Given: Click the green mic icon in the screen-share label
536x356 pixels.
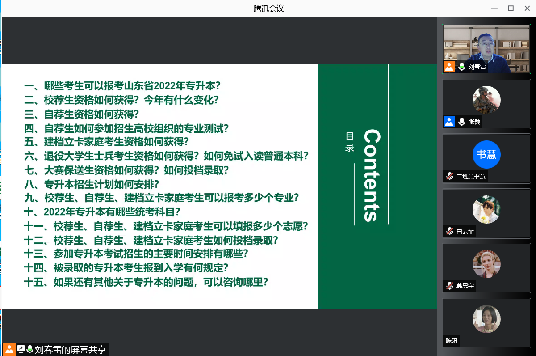Looking at the screenshot, I should (30, 349).
